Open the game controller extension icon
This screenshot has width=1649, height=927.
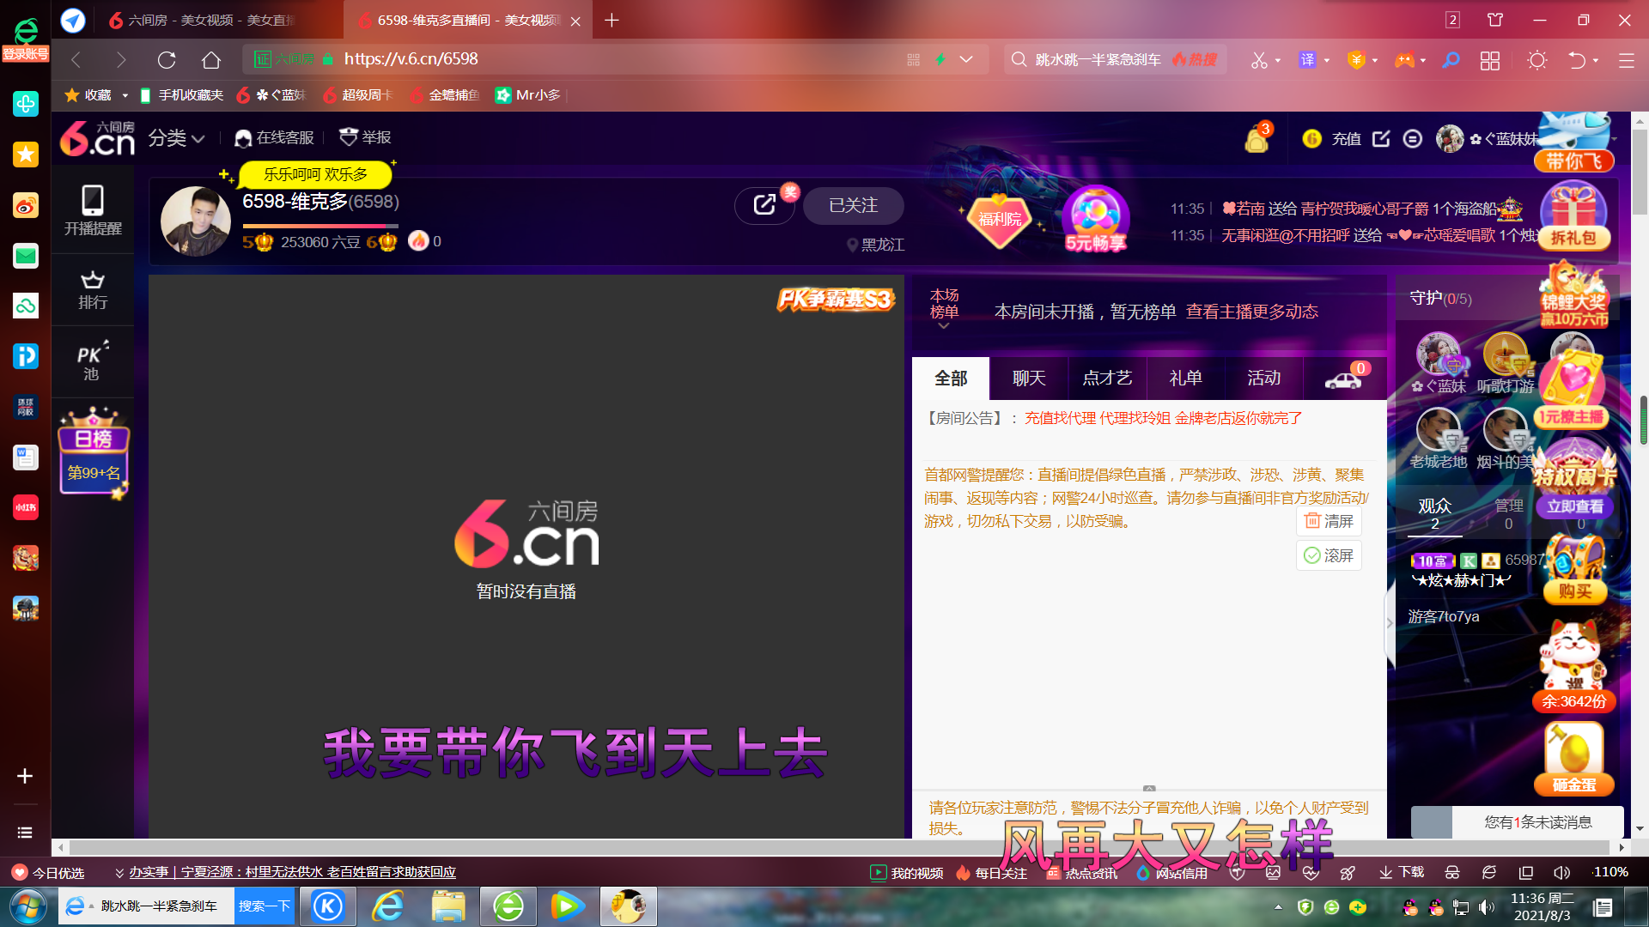1404,60
